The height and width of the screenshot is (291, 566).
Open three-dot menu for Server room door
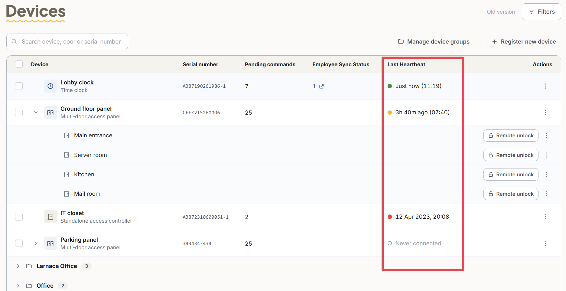[x=546, y=155]
